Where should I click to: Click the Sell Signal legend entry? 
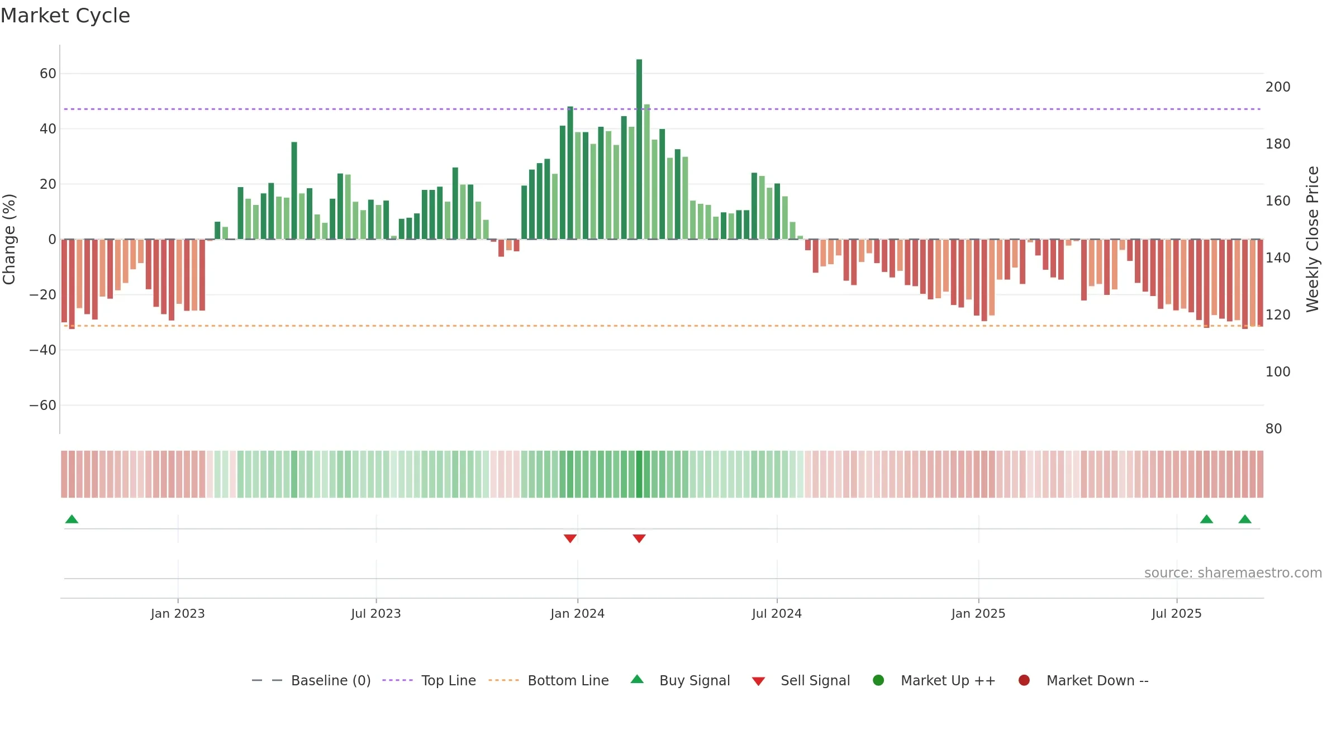(801, 680)
